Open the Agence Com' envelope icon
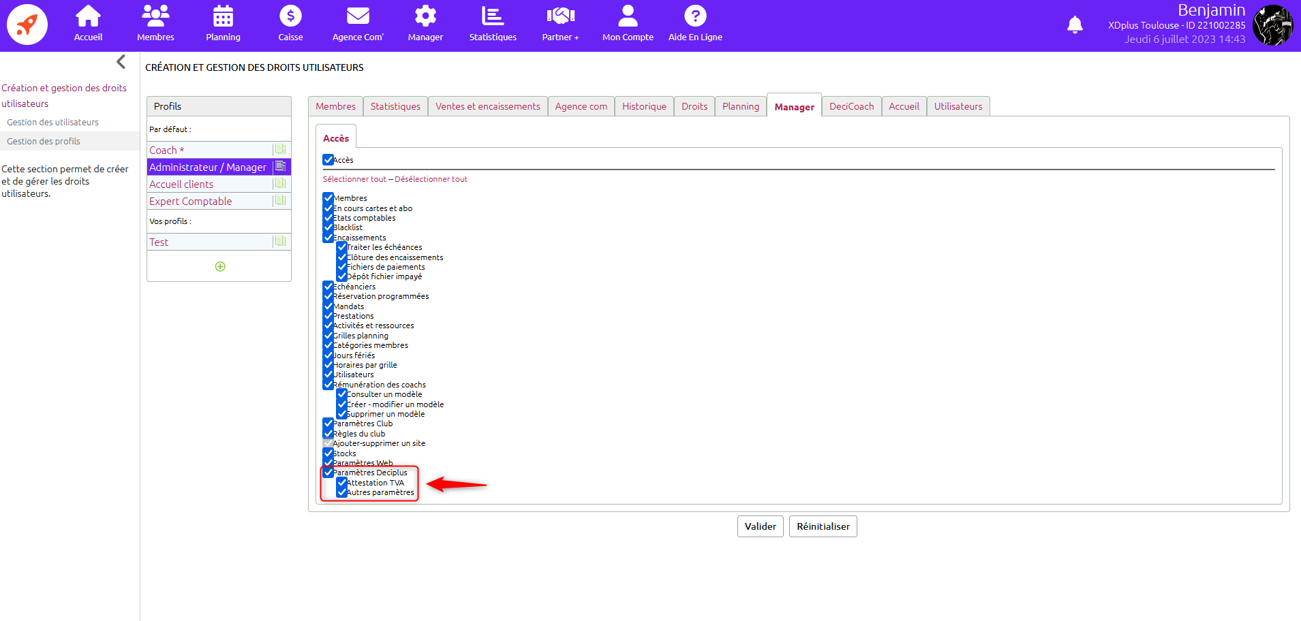The width and height of the screenshot is (1301, 621). click(x=358, y=16)
